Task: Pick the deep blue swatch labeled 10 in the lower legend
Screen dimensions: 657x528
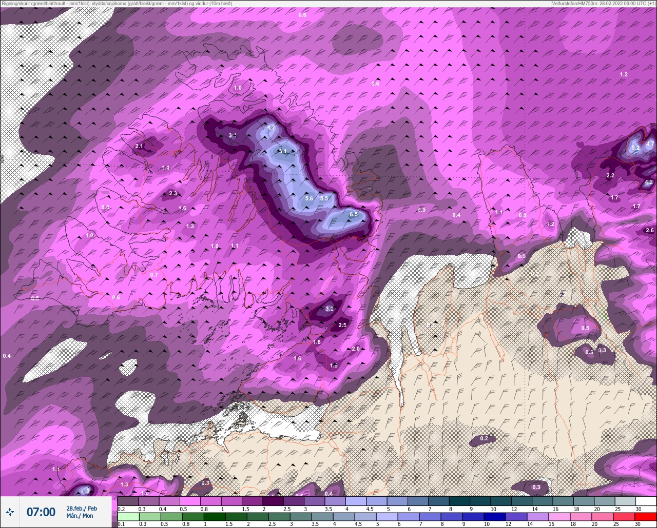Action: [x=495, y=516]
